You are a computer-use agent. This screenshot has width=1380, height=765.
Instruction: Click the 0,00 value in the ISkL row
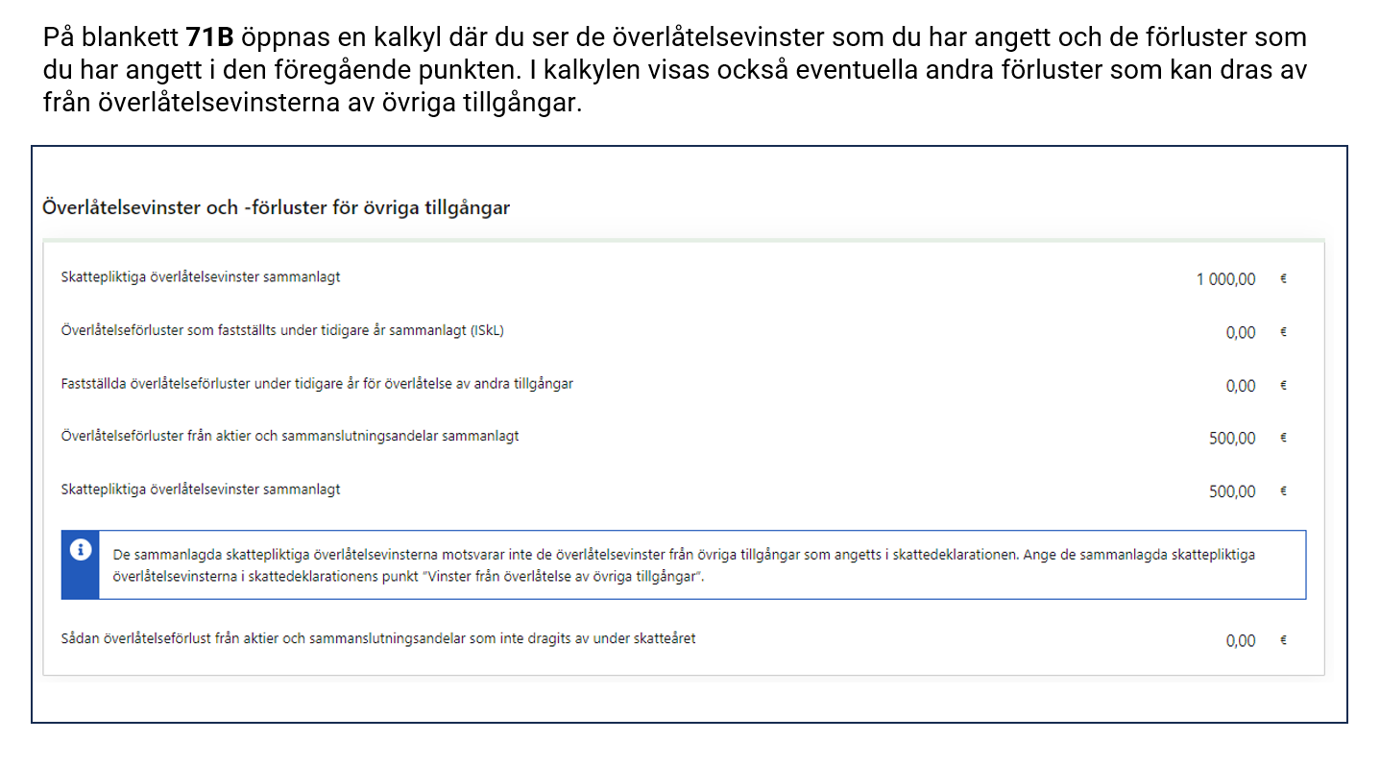(x=1240, y=333)
